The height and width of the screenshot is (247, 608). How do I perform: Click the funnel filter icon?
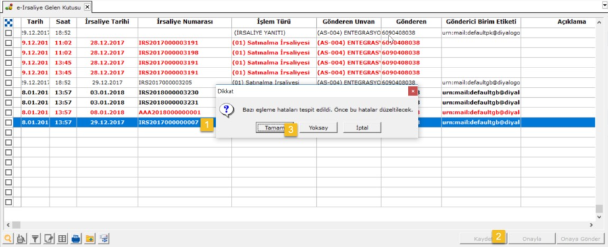35,239
